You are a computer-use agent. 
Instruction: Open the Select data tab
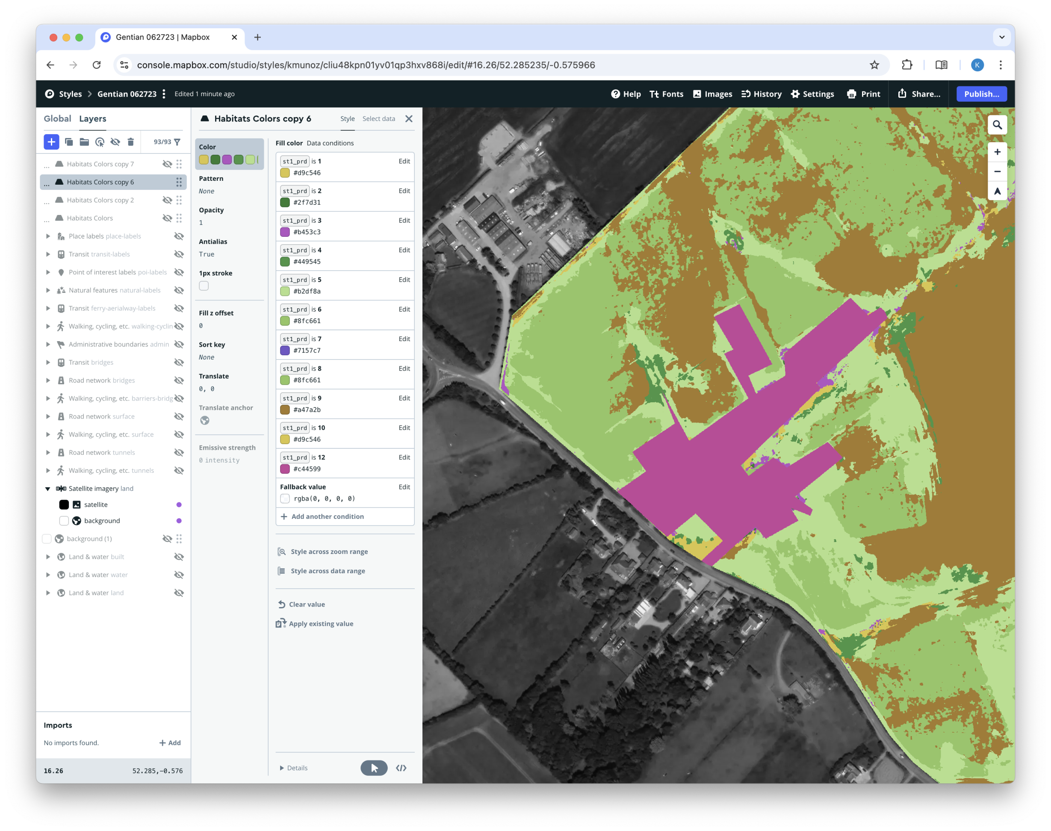pyautogui.click(x=378, y=119)
